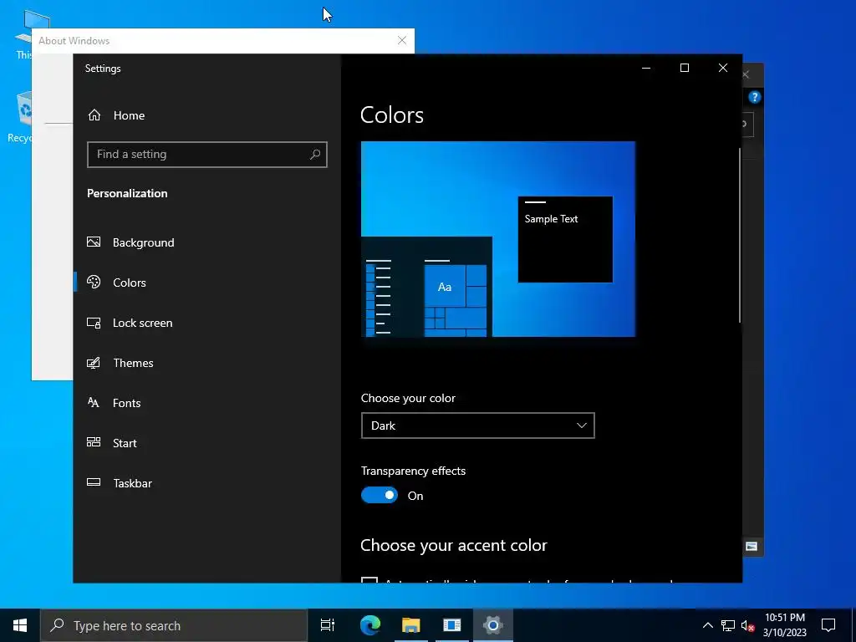Switch to the window left of Settings in taskbar

coord(452,625)
